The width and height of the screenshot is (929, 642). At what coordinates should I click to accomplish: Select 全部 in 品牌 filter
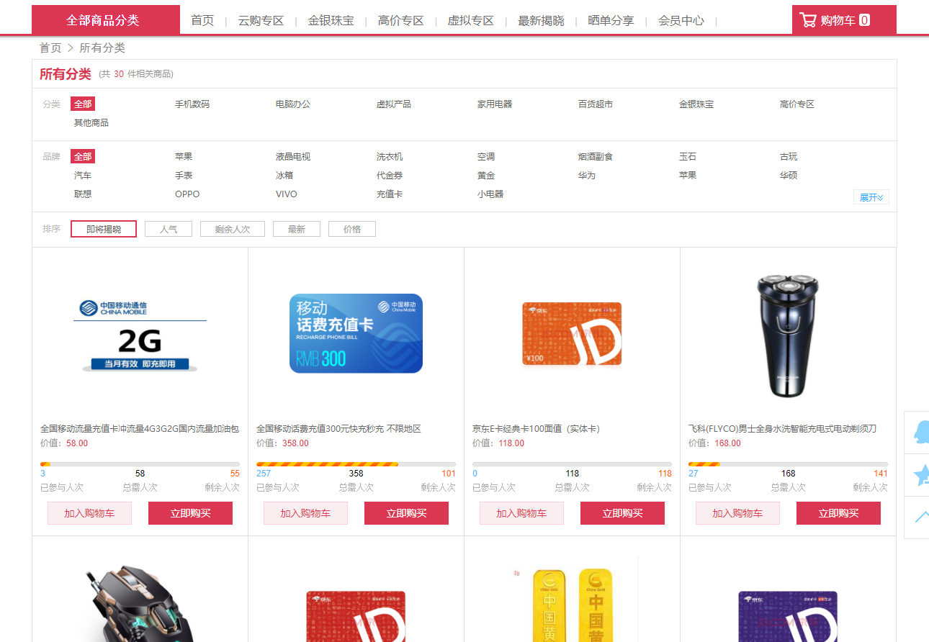[x=83, y=156]
